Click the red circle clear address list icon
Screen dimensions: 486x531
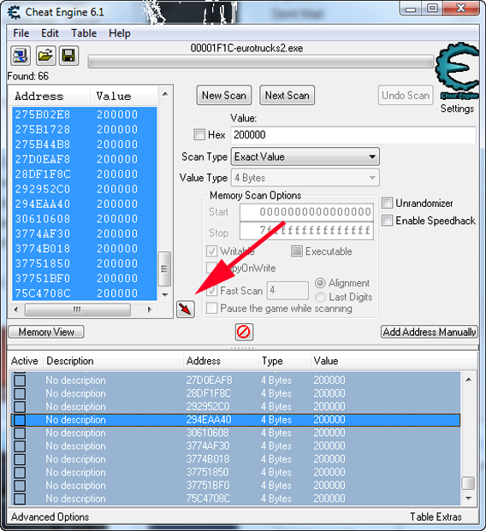pos(244,332)
